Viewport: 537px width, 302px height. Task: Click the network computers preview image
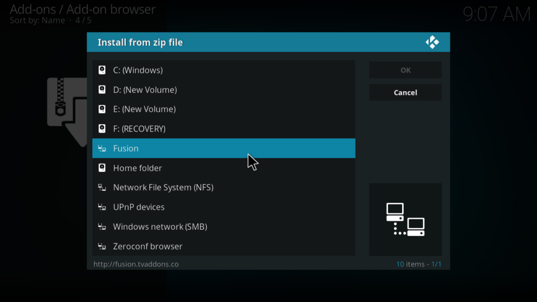coord(405,220)
